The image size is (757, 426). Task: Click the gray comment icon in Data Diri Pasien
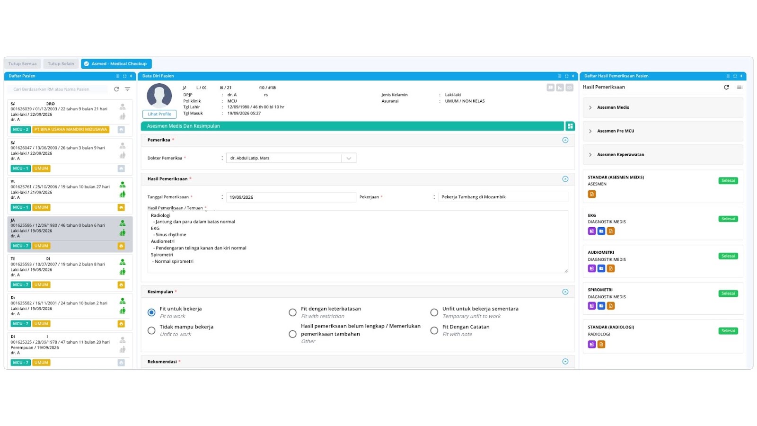pyautogui.click(x=550, y=88)
